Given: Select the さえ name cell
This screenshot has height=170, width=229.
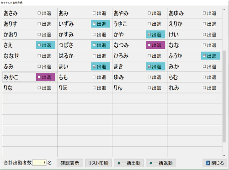Looking at the screenshot, I should pos(19,45).
